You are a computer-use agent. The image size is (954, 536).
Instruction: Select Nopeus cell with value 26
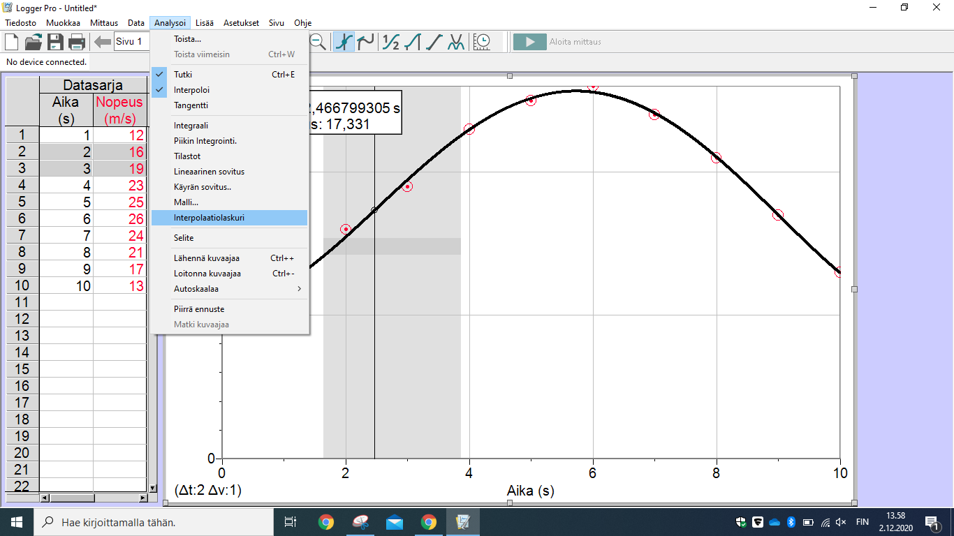pyautogui.click(x=119, y=219)
